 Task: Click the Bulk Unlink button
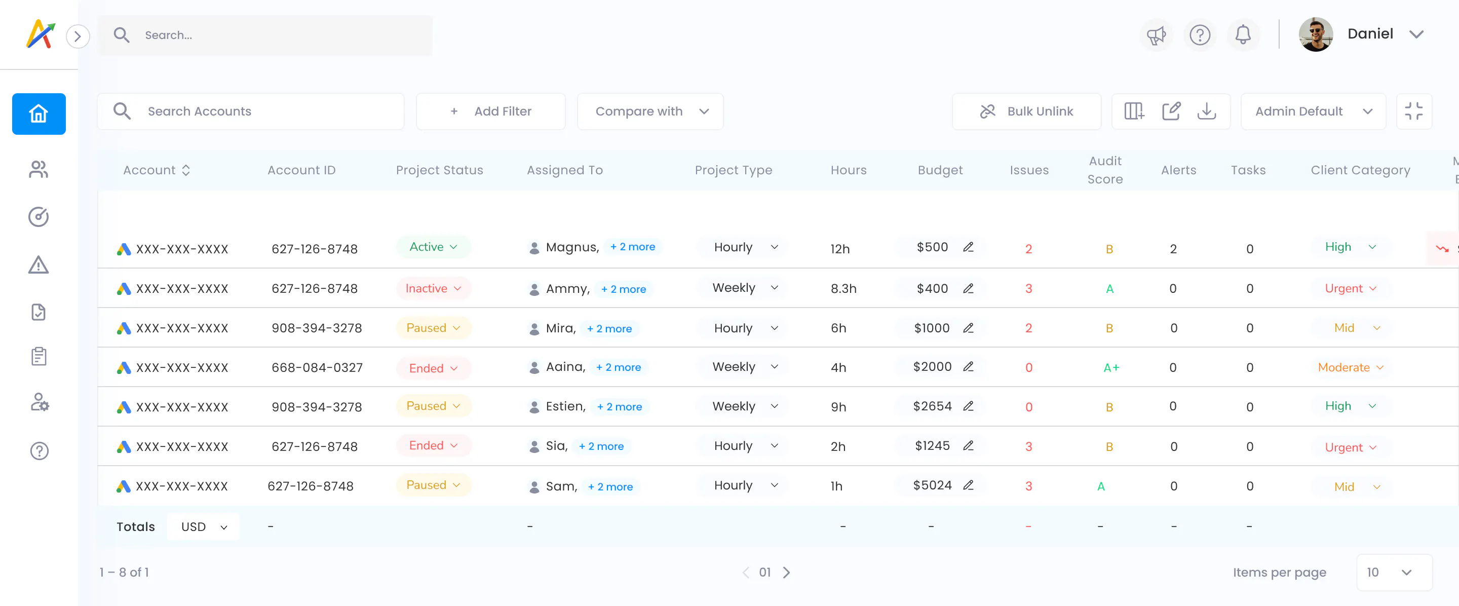pyautogui.click(x=1026, y=111)
